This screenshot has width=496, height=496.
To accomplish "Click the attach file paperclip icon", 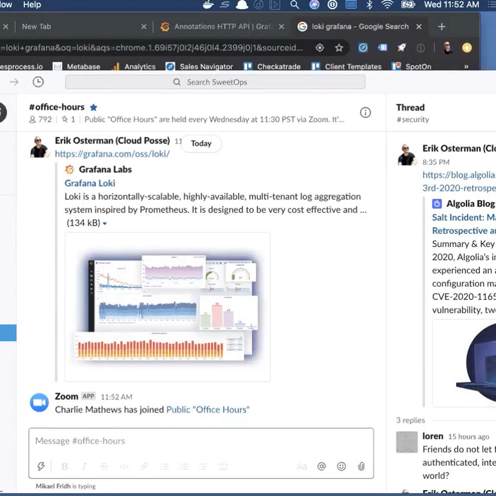I will (361, 466).
